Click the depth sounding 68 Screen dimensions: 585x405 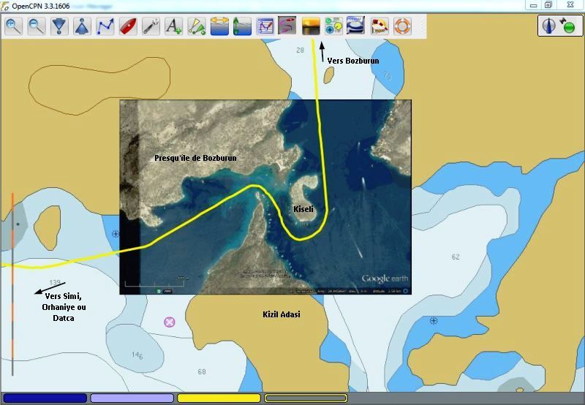click(x=202, y=371)
